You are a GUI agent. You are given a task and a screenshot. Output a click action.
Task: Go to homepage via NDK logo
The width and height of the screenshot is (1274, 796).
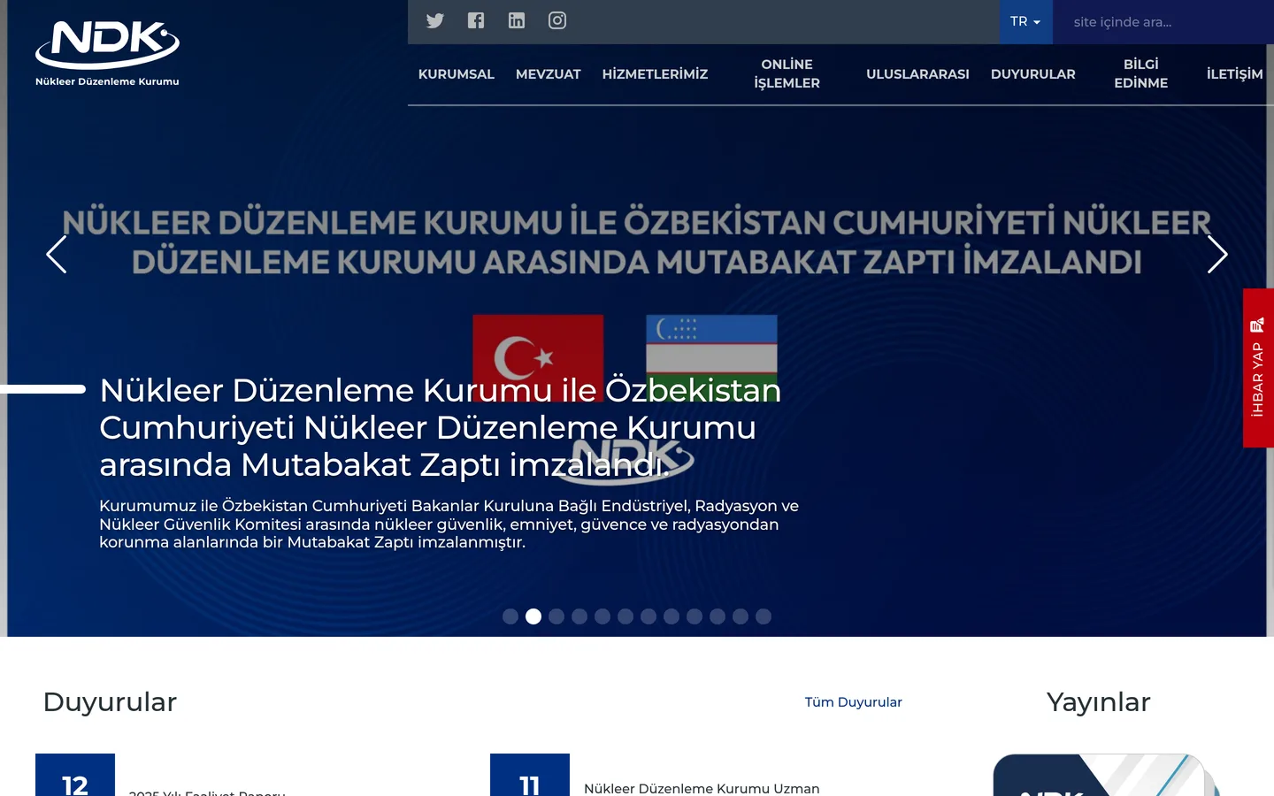(x=107, y=53)
